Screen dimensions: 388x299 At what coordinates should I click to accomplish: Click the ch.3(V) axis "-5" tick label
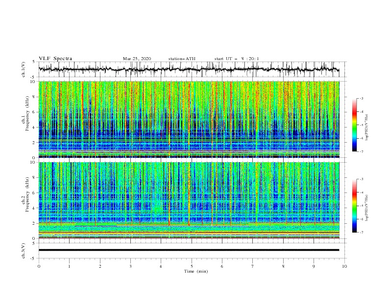(x=33, y=258)
